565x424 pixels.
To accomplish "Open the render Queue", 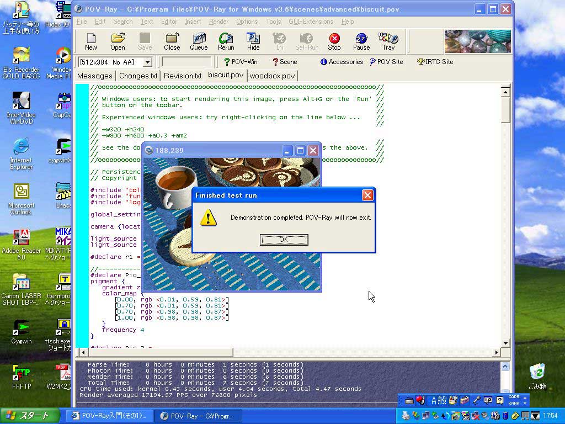I will pos(199,41).
